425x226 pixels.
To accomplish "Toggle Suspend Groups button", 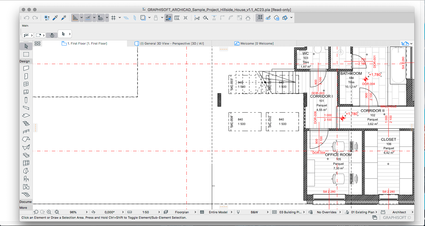I will coord(260,18).
